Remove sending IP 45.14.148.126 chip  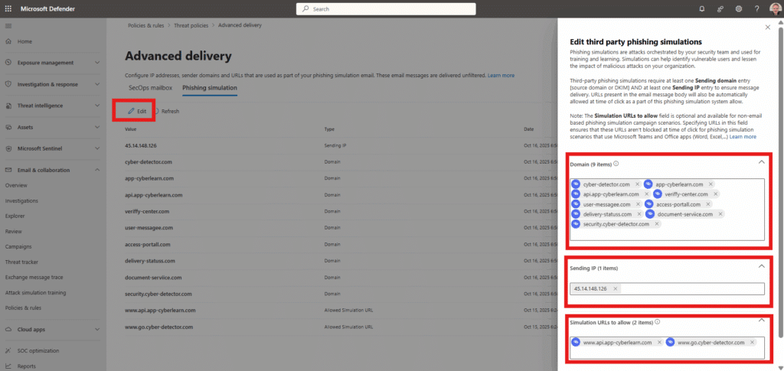[x=615, y=288]
